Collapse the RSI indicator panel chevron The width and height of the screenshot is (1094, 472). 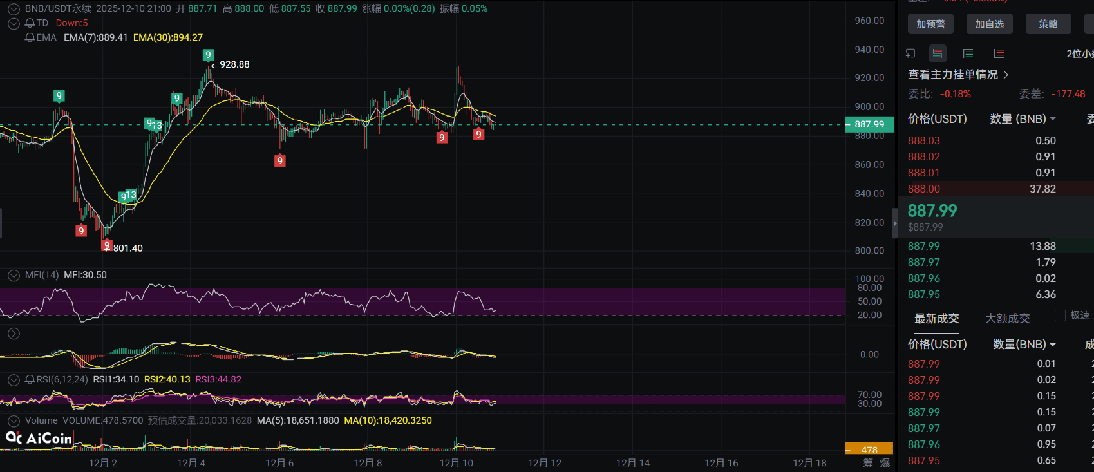coord(14,380)
